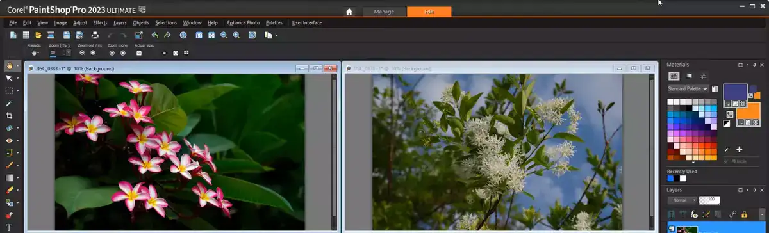The height and width of the screenshot is (233, 769).
Task: Click Zoom in button in options bar
Action: point(93,52)
